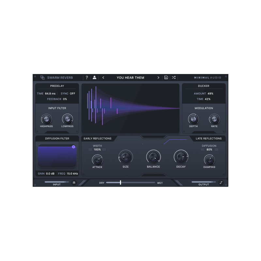Click the dotted toggle beside WIDTH 100%
The height and width of the screenshot is (261, 261).
[x=90, y=149]
